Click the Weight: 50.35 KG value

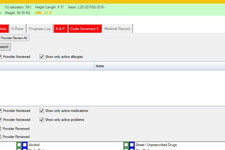pos(17,13)
